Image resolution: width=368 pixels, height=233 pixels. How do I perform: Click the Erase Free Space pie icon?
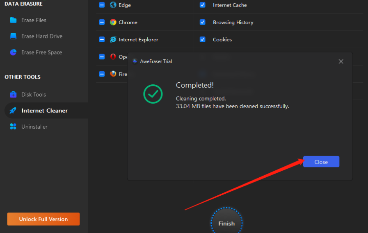click(x=13, y=52)
